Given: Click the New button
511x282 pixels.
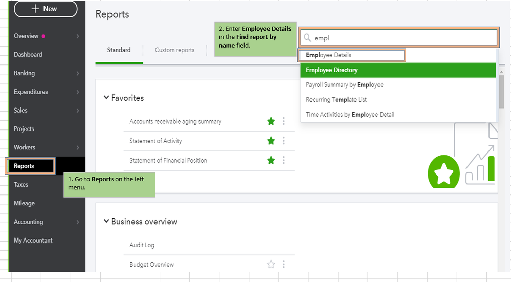Looking at the screenshot, I should (46, 9).
